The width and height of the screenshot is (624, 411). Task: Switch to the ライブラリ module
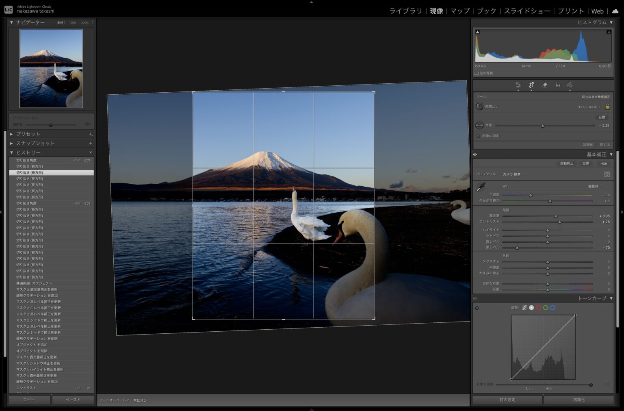click(x=405, y=11)
